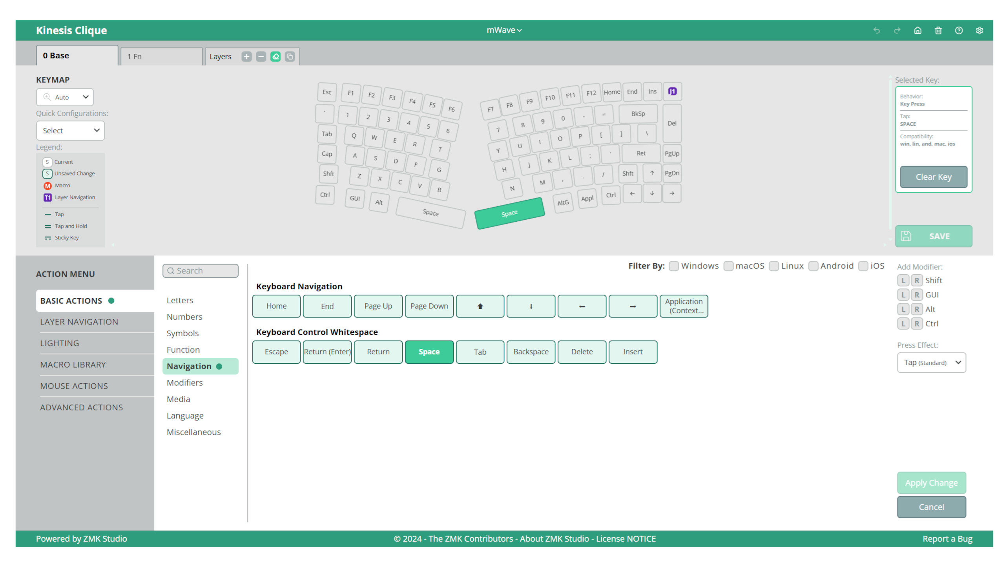This screenshot has height=565, width=1005.
Task: Click the SAVE button
Action: [933, 236]
